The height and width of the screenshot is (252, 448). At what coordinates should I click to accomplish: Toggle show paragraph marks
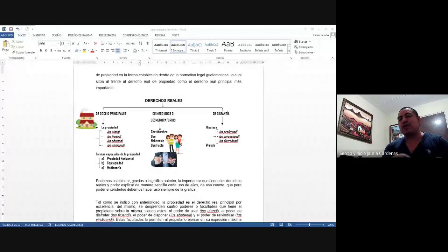point(147,43)
